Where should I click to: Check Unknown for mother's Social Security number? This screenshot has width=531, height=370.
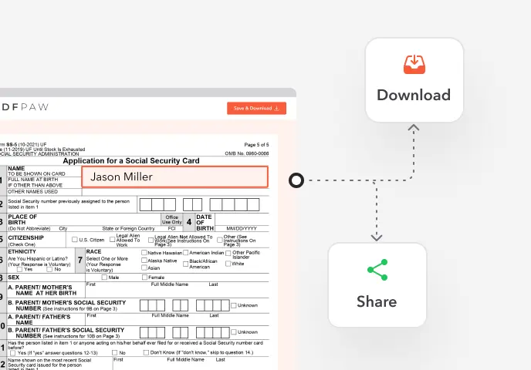(234, 305)
